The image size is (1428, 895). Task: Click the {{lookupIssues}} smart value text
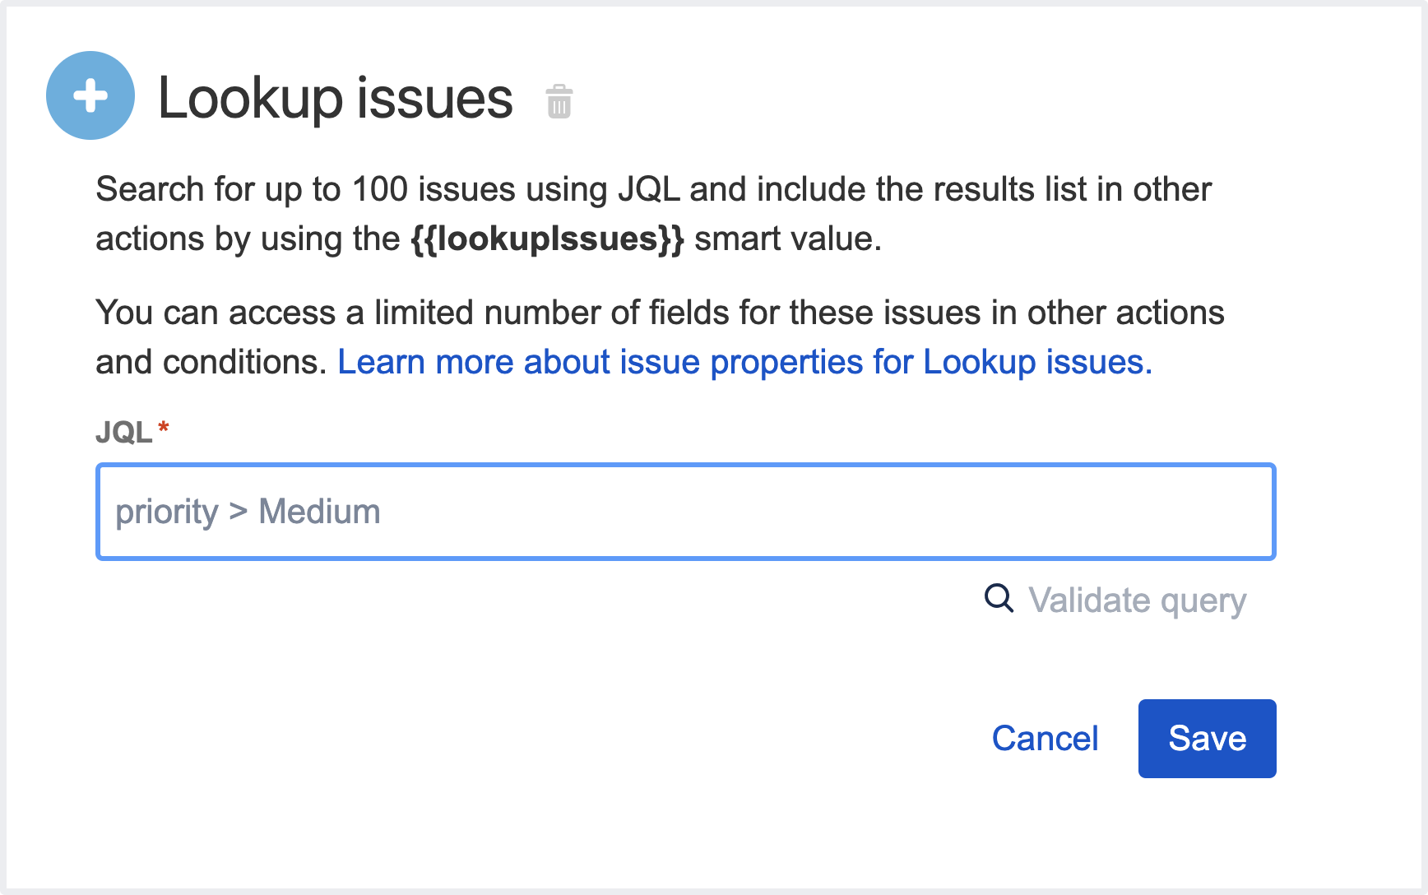547,239
